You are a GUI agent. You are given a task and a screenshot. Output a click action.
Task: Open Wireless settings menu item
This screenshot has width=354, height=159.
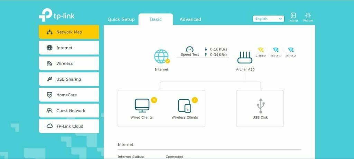[x=69, y=63]
